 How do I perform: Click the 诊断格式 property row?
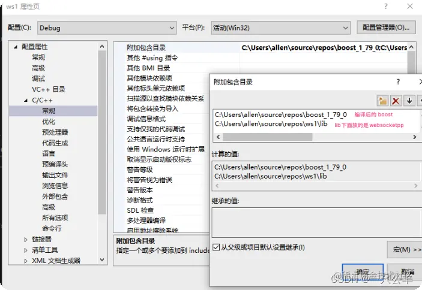click(140, 200)
